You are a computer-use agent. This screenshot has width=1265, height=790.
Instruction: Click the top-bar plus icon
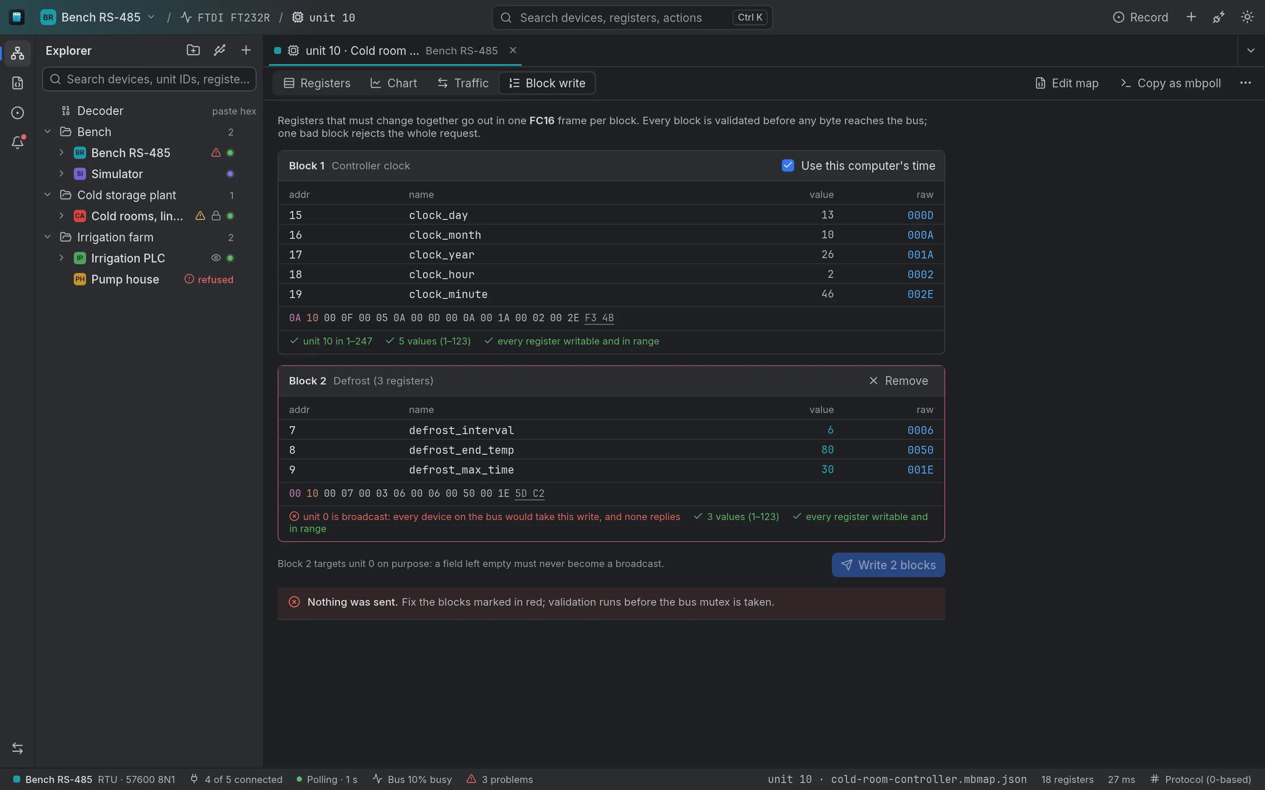[1191, 17]
